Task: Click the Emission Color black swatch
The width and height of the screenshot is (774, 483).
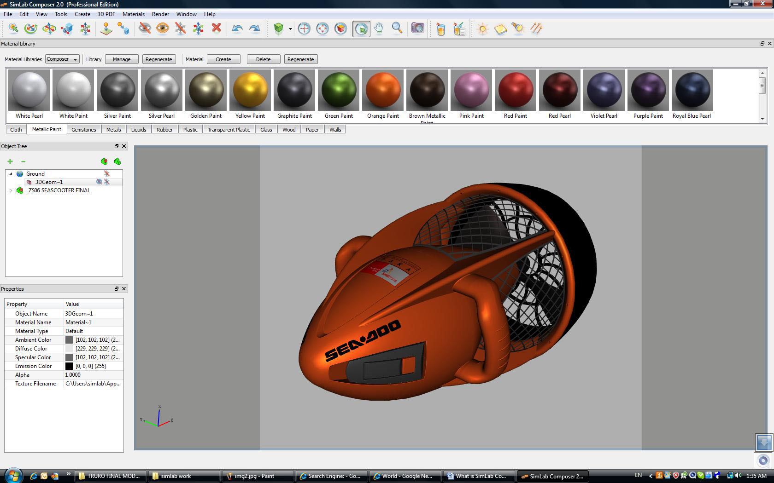Action: pyautogui.click(x=69, y=366)
